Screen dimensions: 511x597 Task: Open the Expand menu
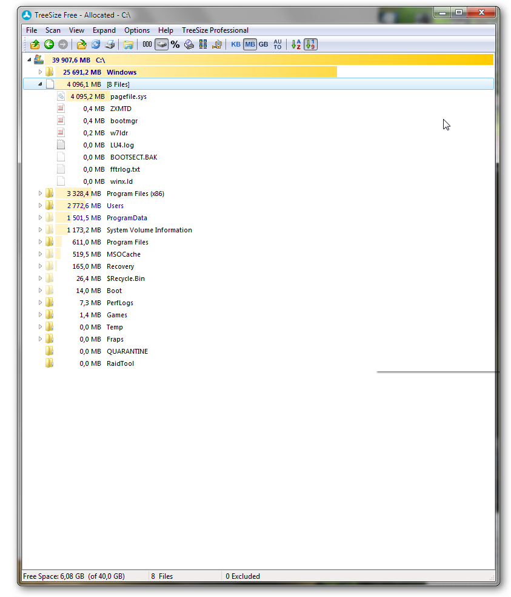(104, 30)
